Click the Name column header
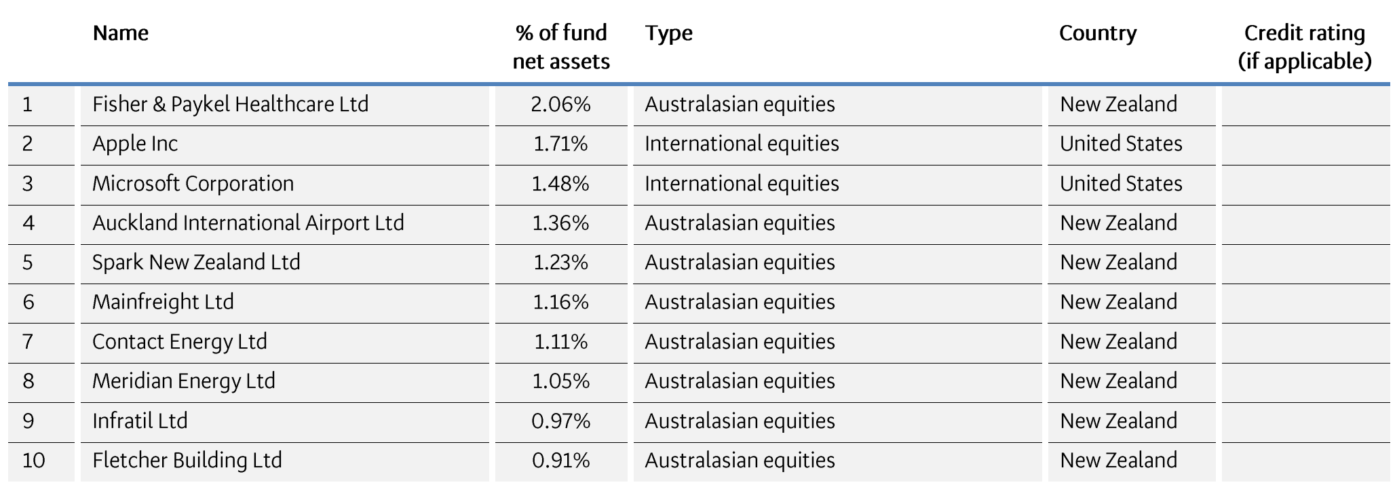Viewport: 1395px width, 487px height. coord(120,33)
